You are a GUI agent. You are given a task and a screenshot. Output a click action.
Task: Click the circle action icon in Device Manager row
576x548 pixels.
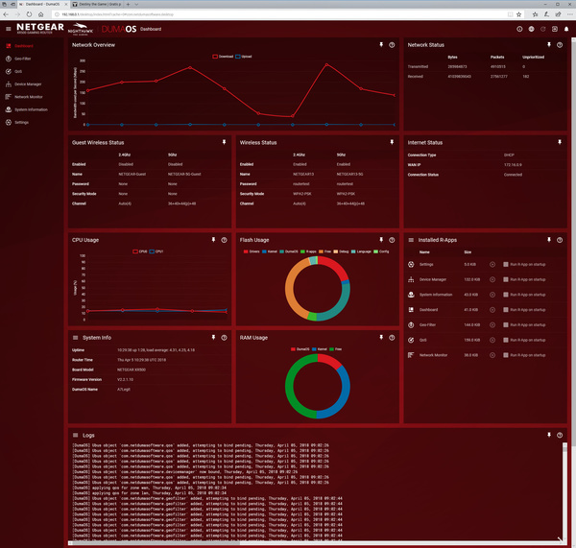pos(492,279)
